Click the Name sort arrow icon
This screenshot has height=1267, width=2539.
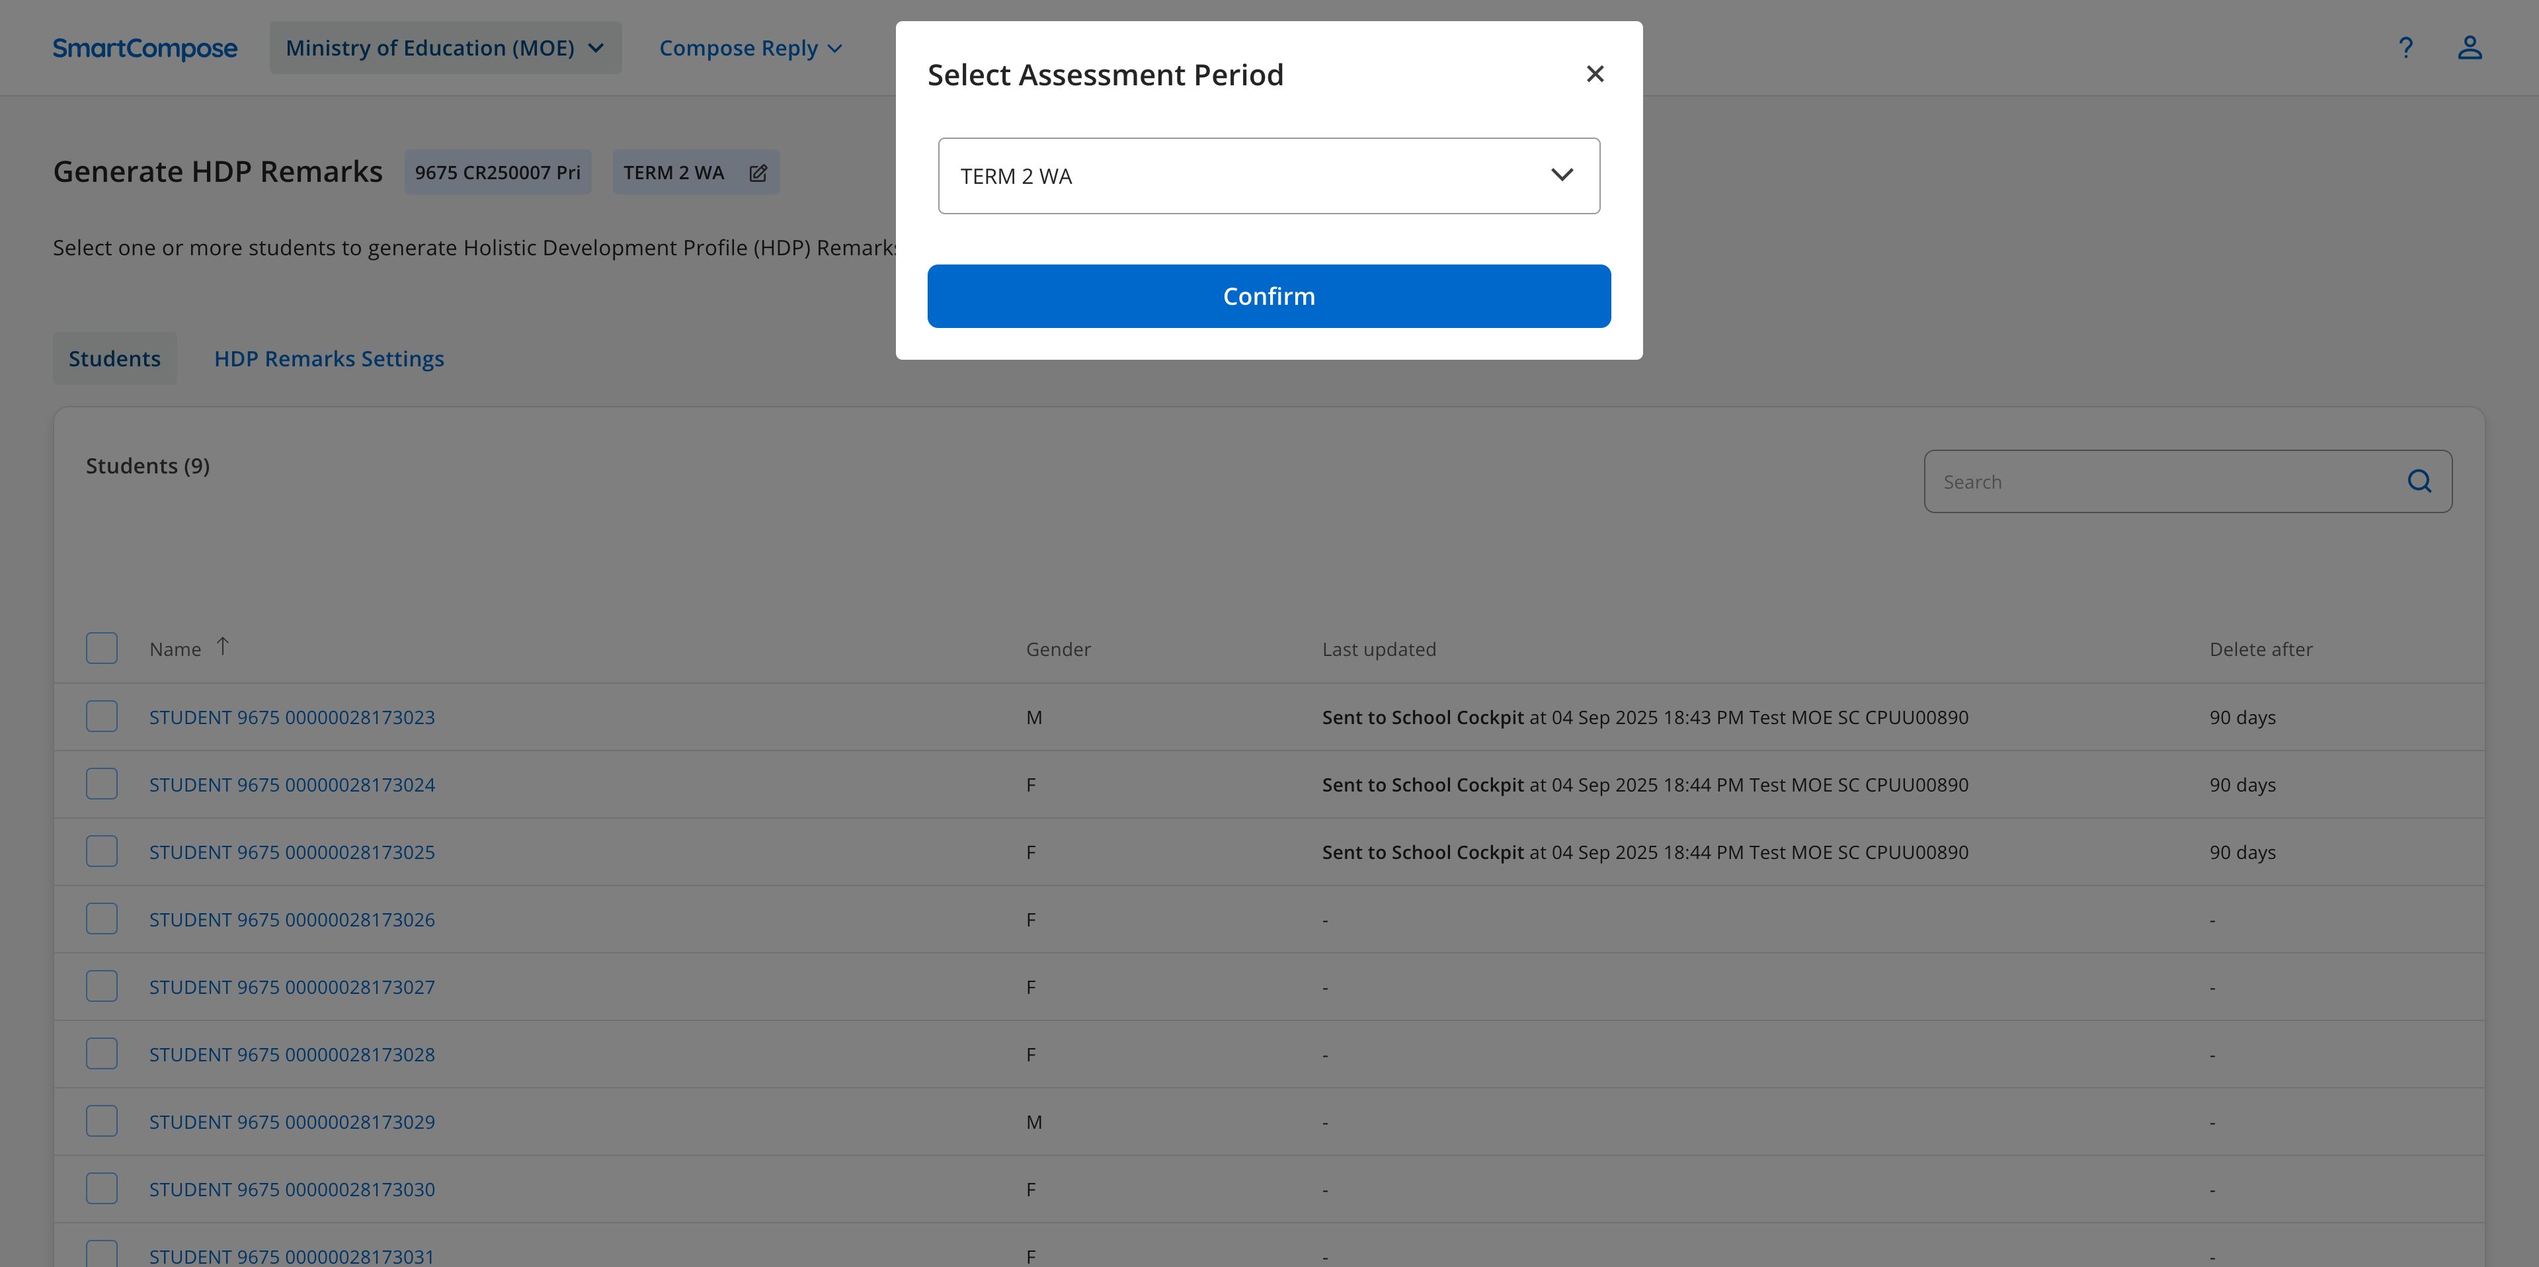223,646
